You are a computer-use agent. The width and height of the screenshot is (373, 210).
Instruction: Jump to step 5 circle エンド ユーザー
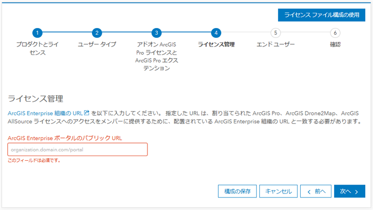click(275, 33)
